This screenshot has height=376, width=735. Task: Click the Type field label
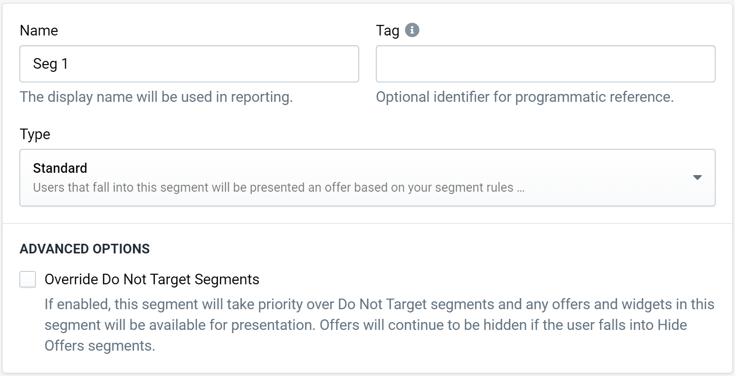pyautogui.click(x=35, y=134)
